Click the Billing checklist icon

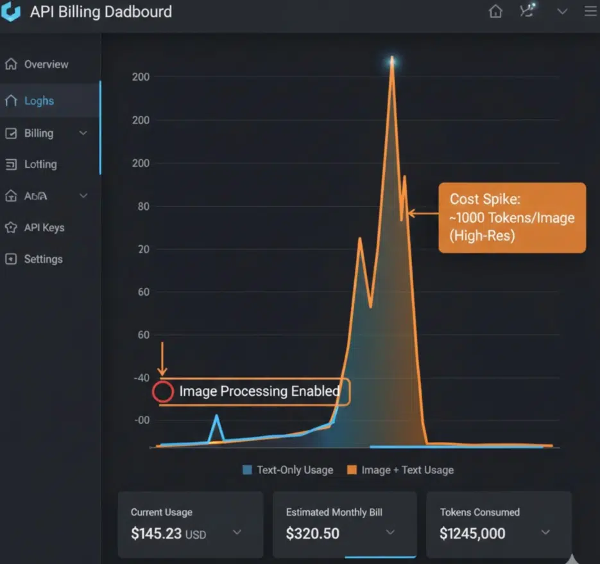pyautogui.click(x=11, y=133)
